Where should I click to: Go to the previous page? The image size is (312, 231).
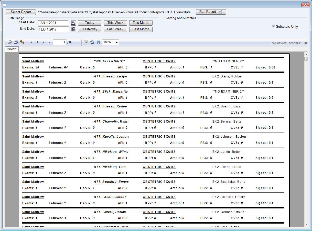tap(37, 42)
